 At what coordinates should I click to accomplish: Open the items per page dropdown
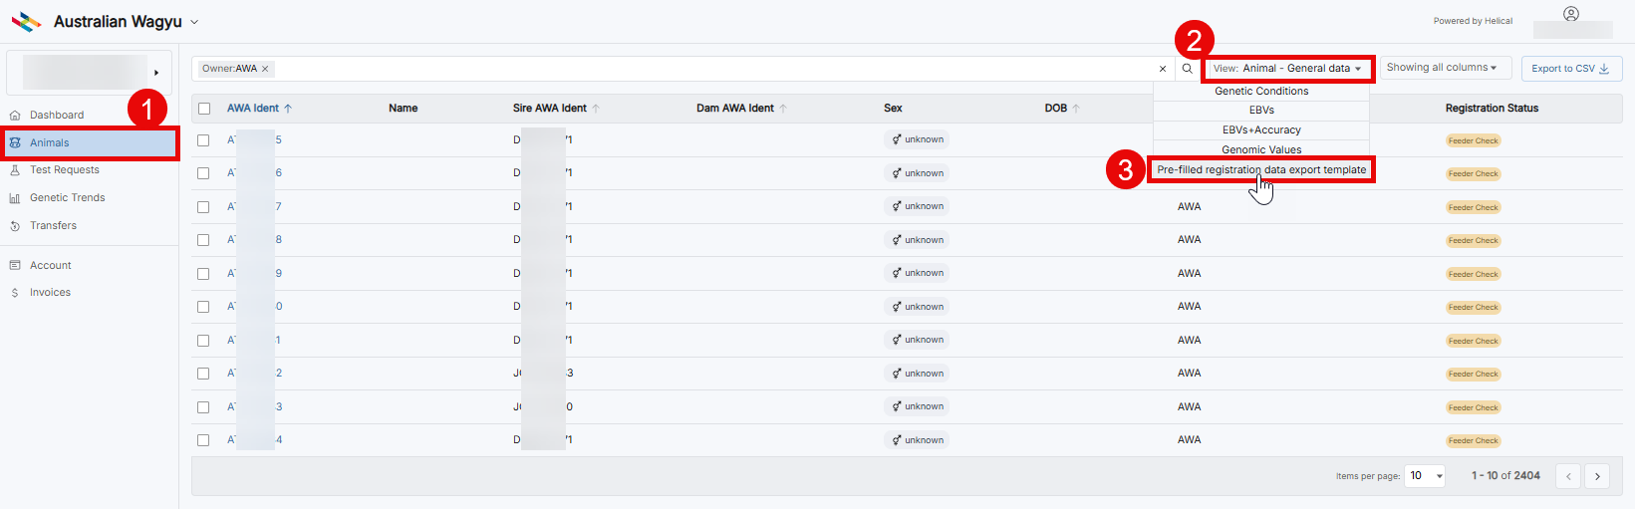pyautogui.click(x=1425, y=476)
